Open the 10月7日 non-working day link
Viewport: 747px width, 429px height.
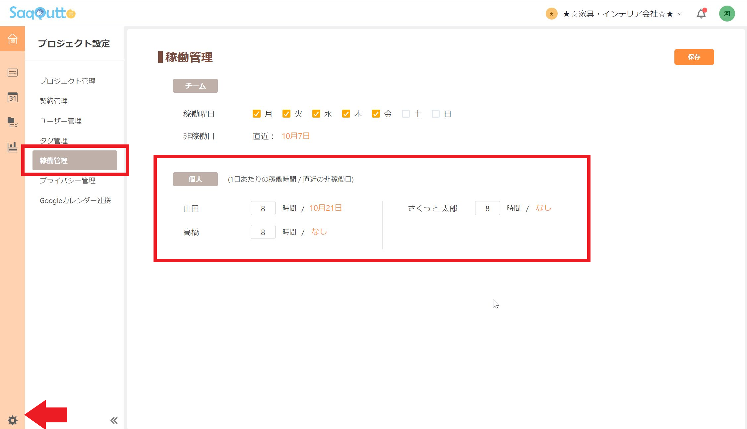[295, 136]
